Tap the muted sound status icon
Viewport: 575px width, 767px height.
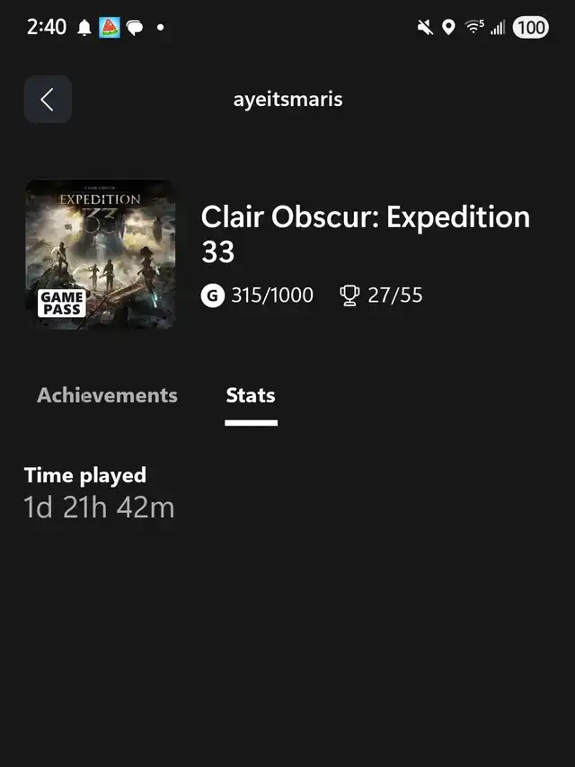pyautogui.click(x=425, y=27)
